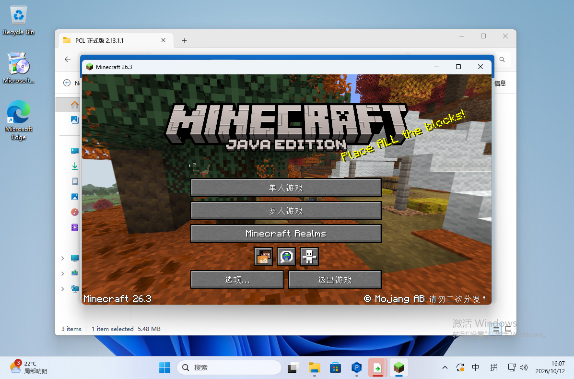
Task: Select Network icon in Explorer sidebar
Action: 75,289
